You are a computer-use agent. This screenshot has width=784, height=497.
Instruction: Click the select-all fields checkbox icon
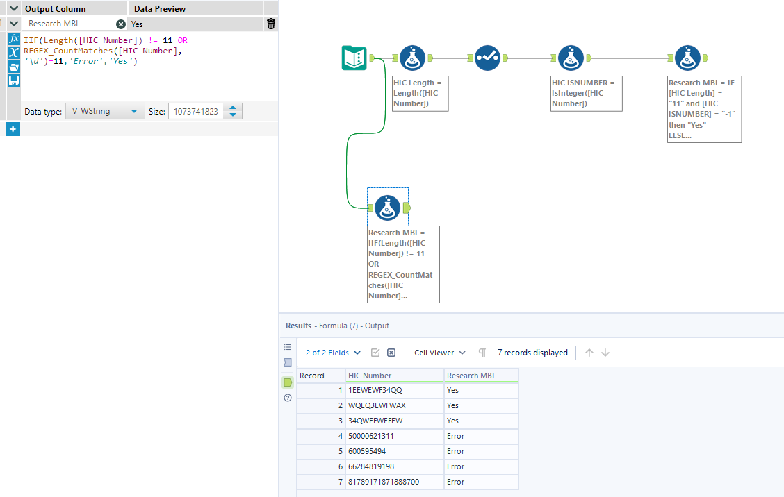375,353
